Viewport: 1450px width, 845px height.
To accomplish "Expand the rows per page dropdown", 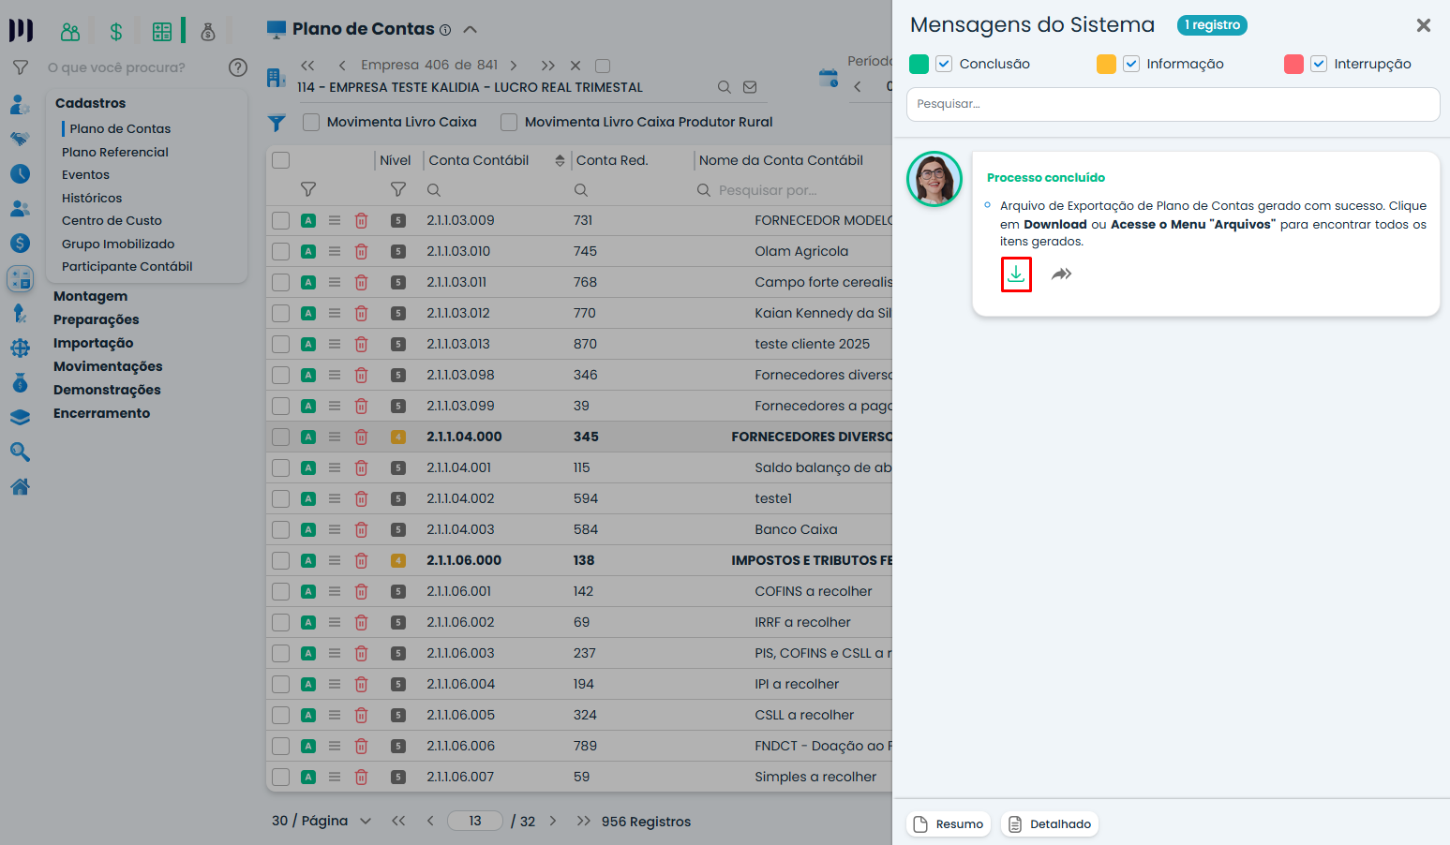I will coord(366,821).
